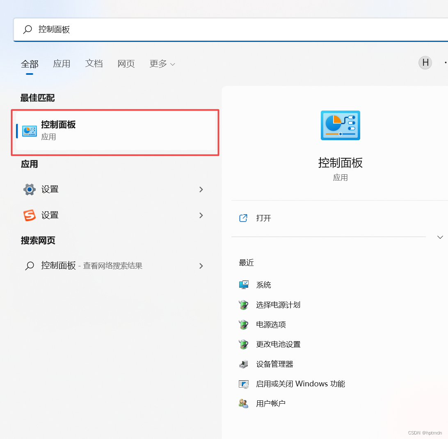This screenshot has height=439, width=448.
Task: Click the Sogou S icon
Action: 30,215
